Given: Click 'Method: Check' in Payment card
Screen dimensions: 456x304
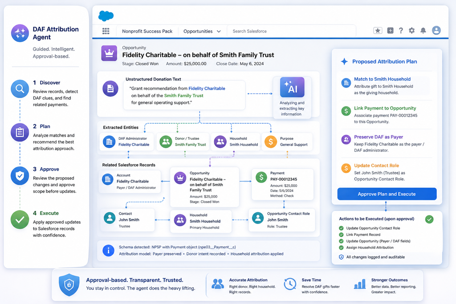Looking at the screenshot, I should [x=282, y=196].
